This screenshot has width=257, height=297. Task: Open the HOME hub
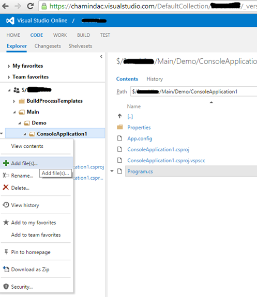(x=13, y=35)
